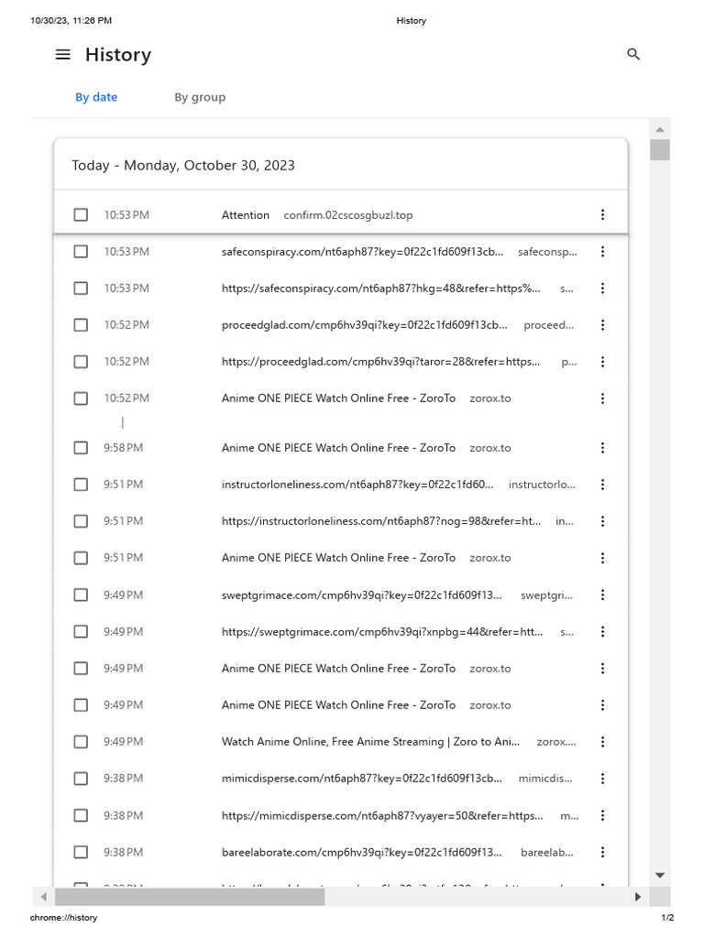Image resolution: width=704 pixels, height=938 pixels.
Task: Open three-dot menu for https://safeconspiracy.com entry
Action: [x=602, y=289]
